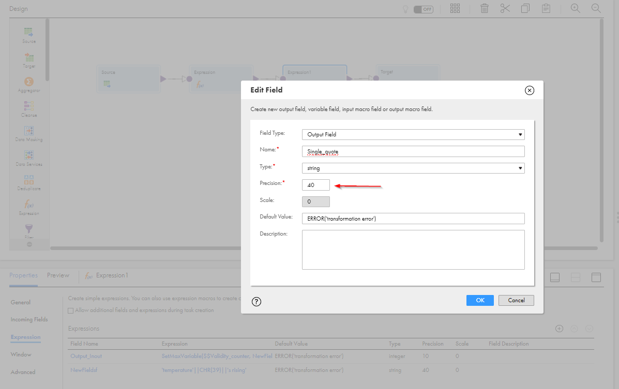Open the Type dropdown showing string
This screenshot has width=619, height=389.
(413, 168)
